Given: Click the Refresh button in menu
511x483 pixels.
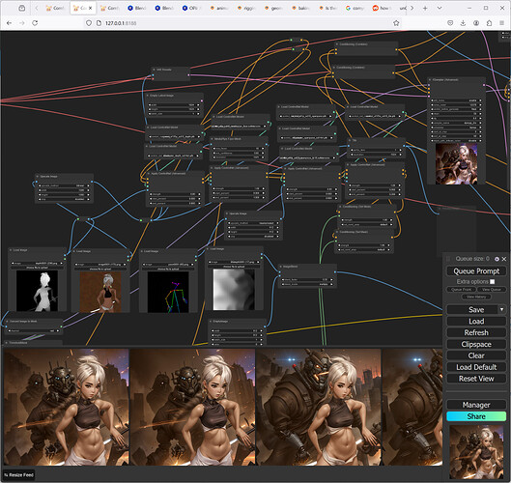Looking at the screenshot, I should (x=476, y=332).
